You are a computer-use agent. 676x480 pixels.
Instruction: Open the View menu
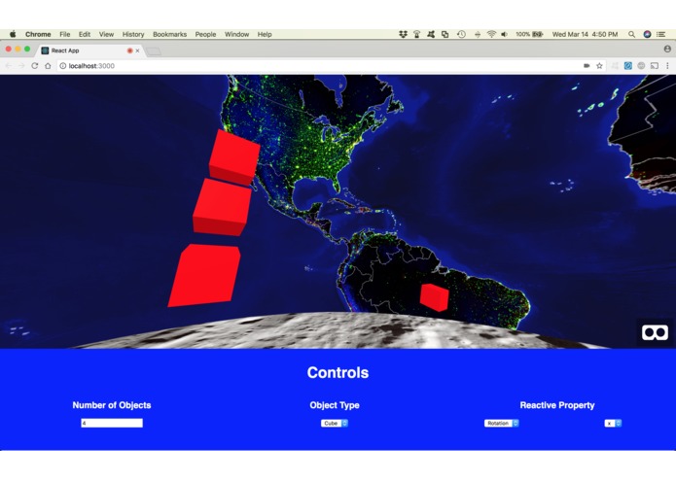[x=106, y=34]
